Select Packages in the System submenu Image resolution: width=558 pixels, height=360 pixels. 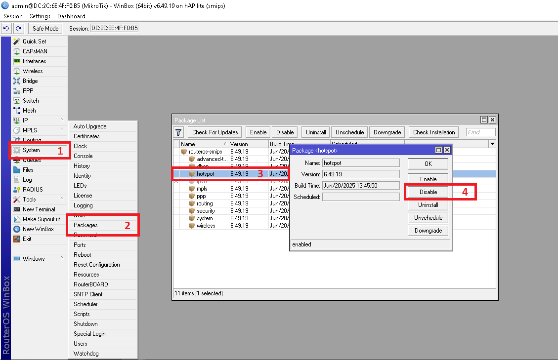point(86,225)
